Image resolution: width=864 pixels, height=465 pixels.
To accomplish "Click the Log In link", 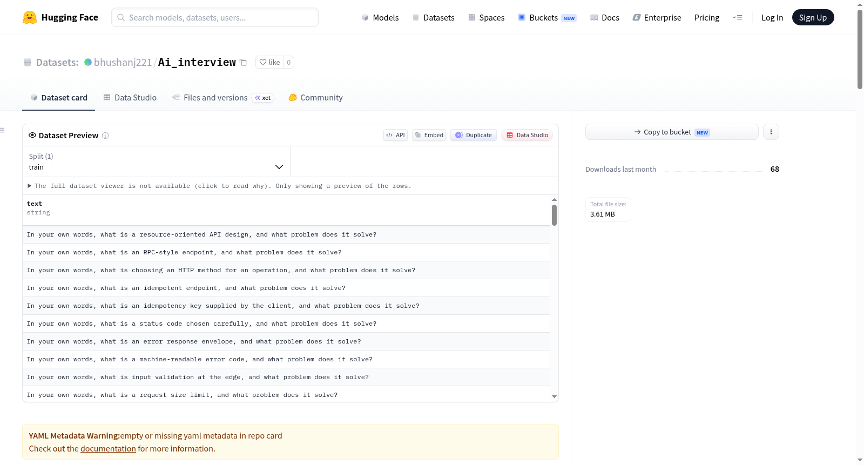I will (772, 17).
